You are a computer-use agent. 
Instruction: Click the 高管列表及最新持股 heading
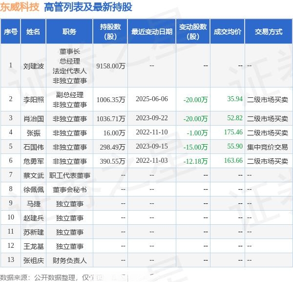coord(88,7)
